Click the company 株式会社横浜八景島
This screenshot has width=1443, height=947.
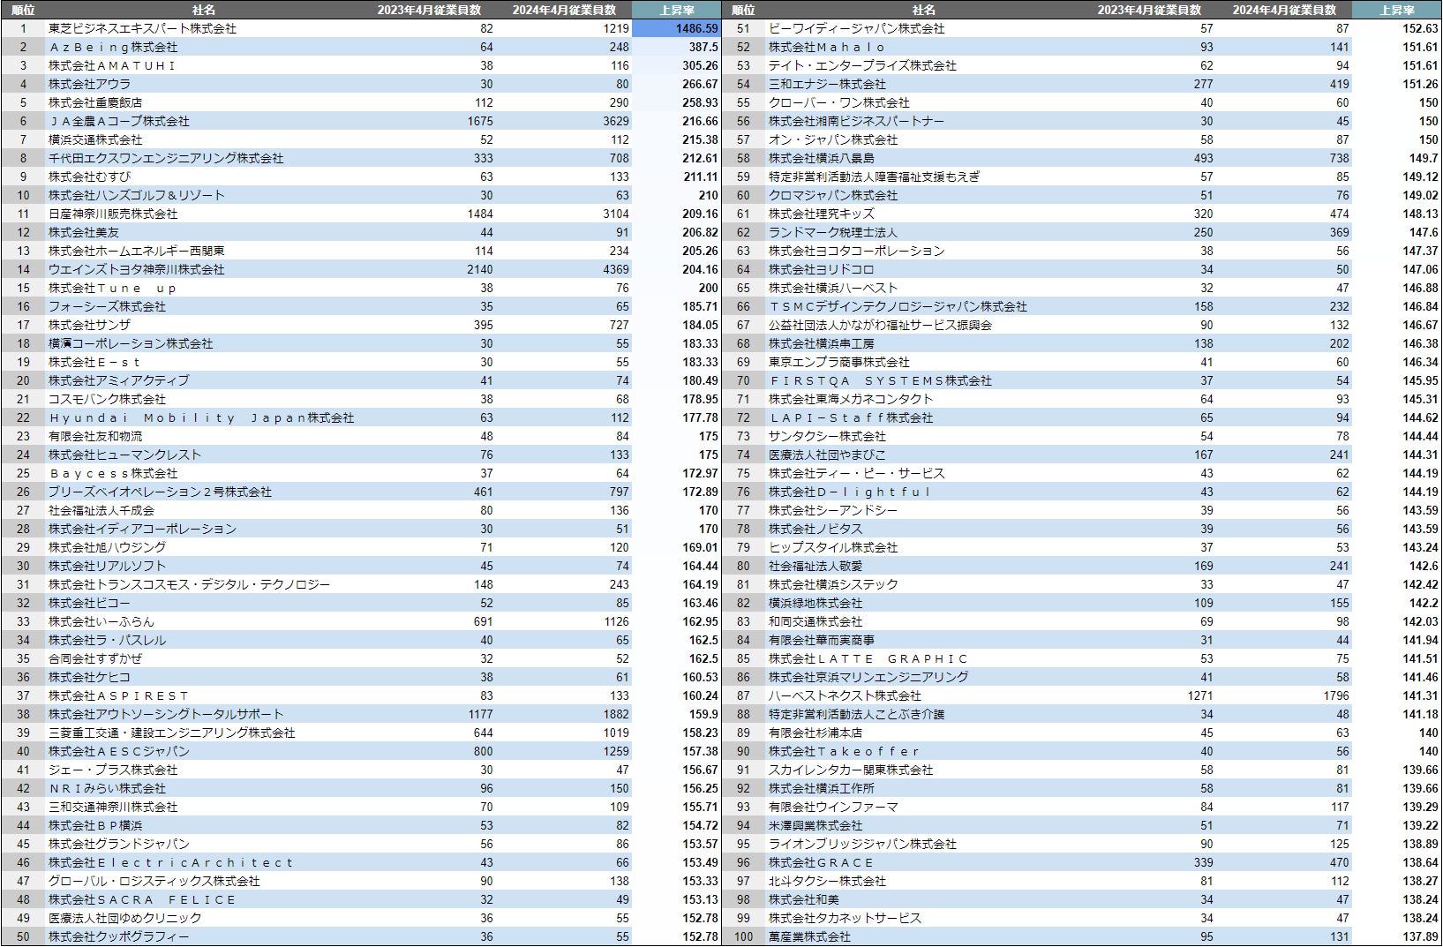coord(821,158)
